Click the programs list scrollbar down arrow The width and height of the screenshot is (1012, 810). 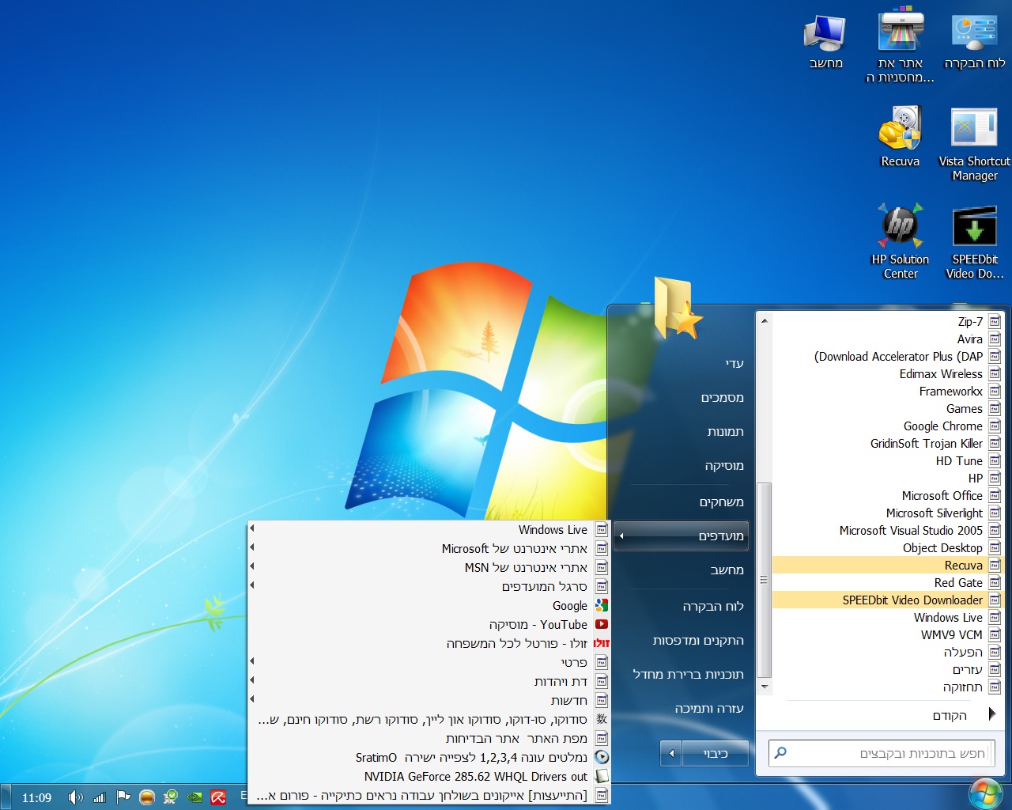point(764,687)
